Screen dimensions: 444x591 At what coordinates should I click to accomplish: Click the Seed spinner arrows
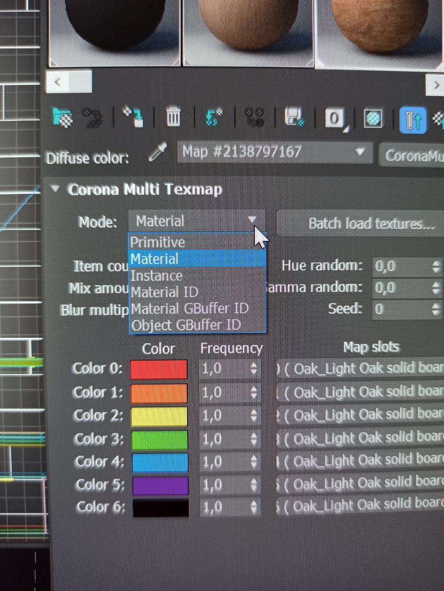point(436,309)
